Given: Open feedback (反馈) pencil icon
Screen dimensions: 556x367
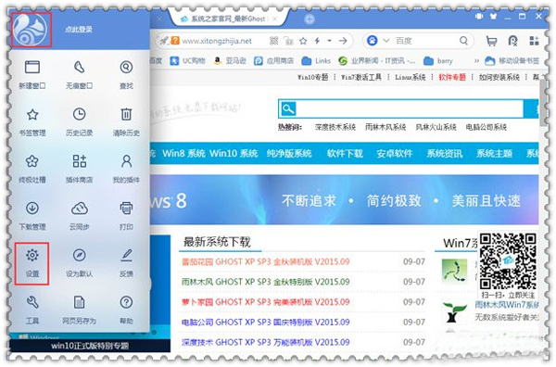Looking at the screenshot, I should [x=126, y=263].
